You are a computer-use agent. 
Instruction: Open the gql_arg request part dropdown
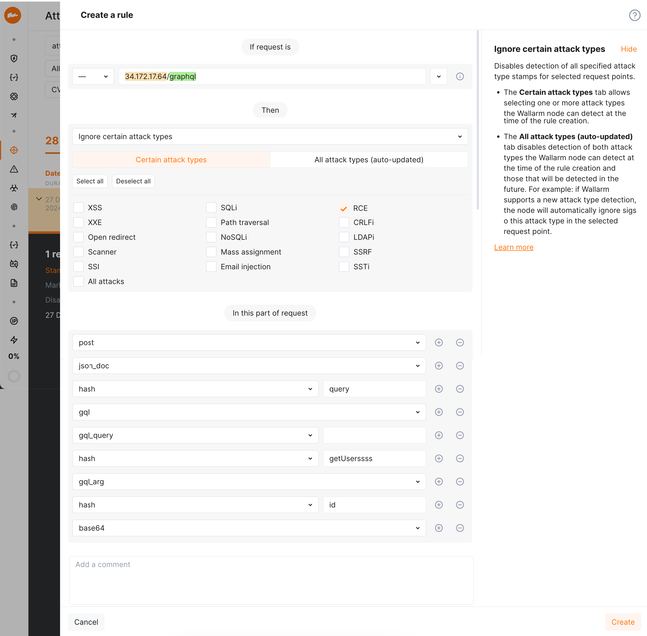click(x=249, y=481)
